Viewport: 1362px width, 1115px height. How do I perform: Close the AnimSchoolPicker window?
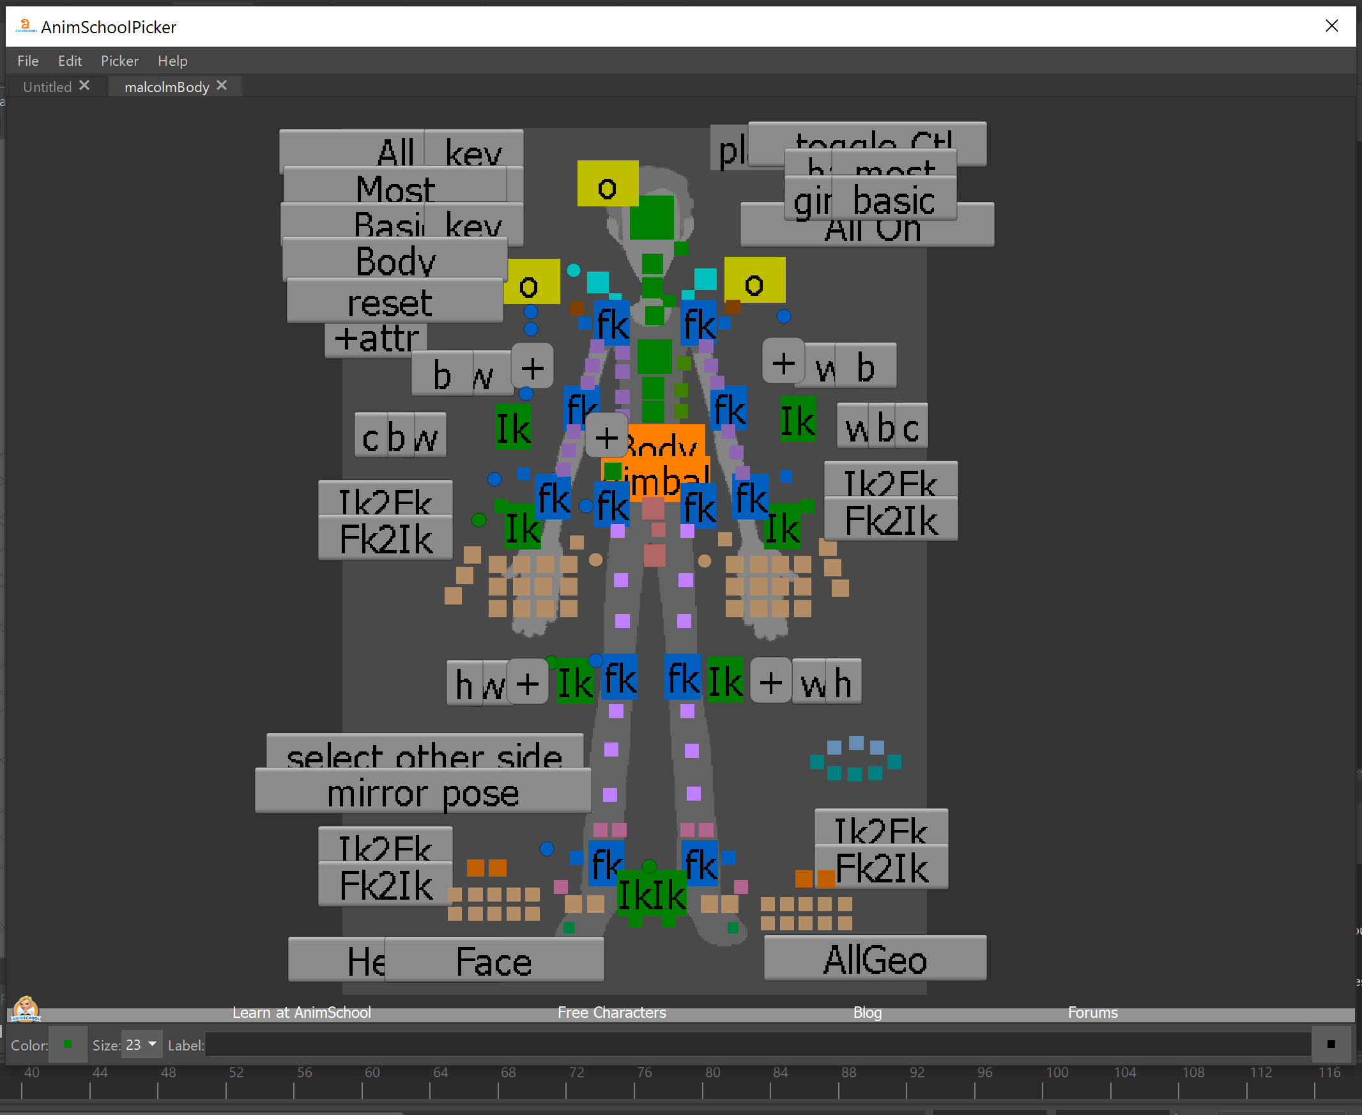[1331, 26]
